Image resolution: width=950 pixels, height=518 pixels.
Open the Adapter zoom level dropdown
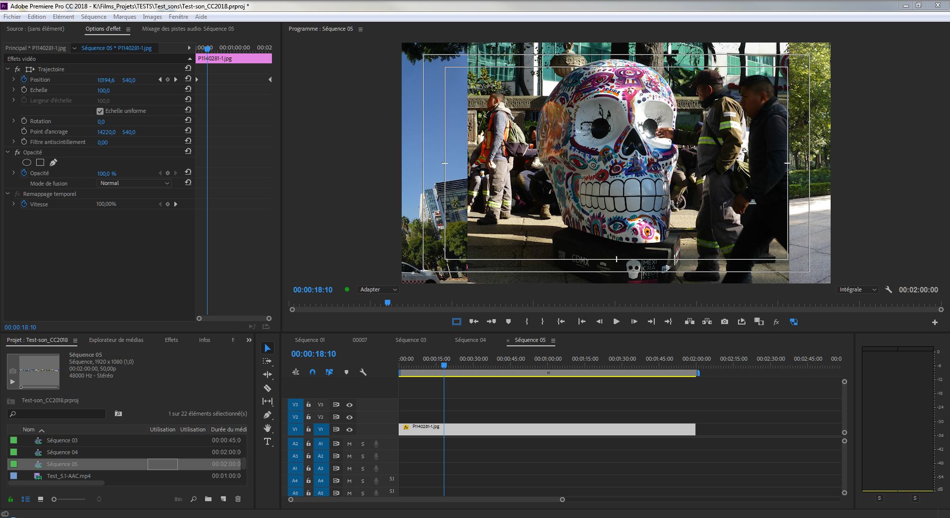click(378, 289)
